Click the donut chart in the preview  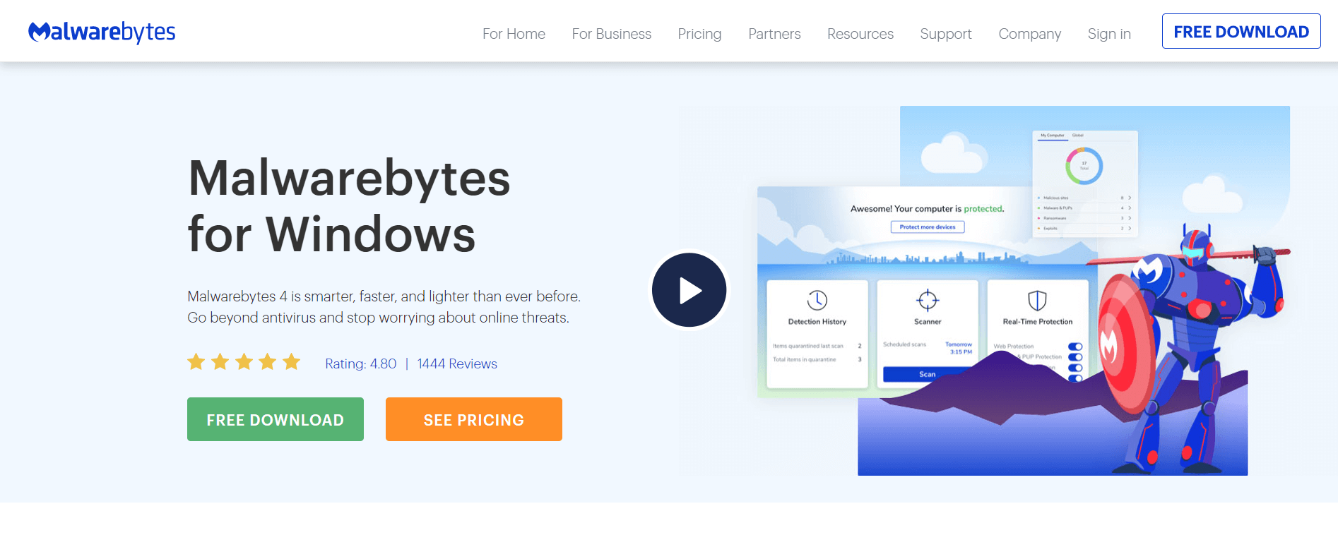tap(1084, 166)
